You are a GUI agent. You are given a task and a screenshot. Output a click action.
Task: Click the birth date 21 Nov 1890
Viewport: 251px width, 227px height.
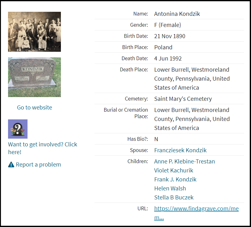pyautogui.click(x=170, y=36)
